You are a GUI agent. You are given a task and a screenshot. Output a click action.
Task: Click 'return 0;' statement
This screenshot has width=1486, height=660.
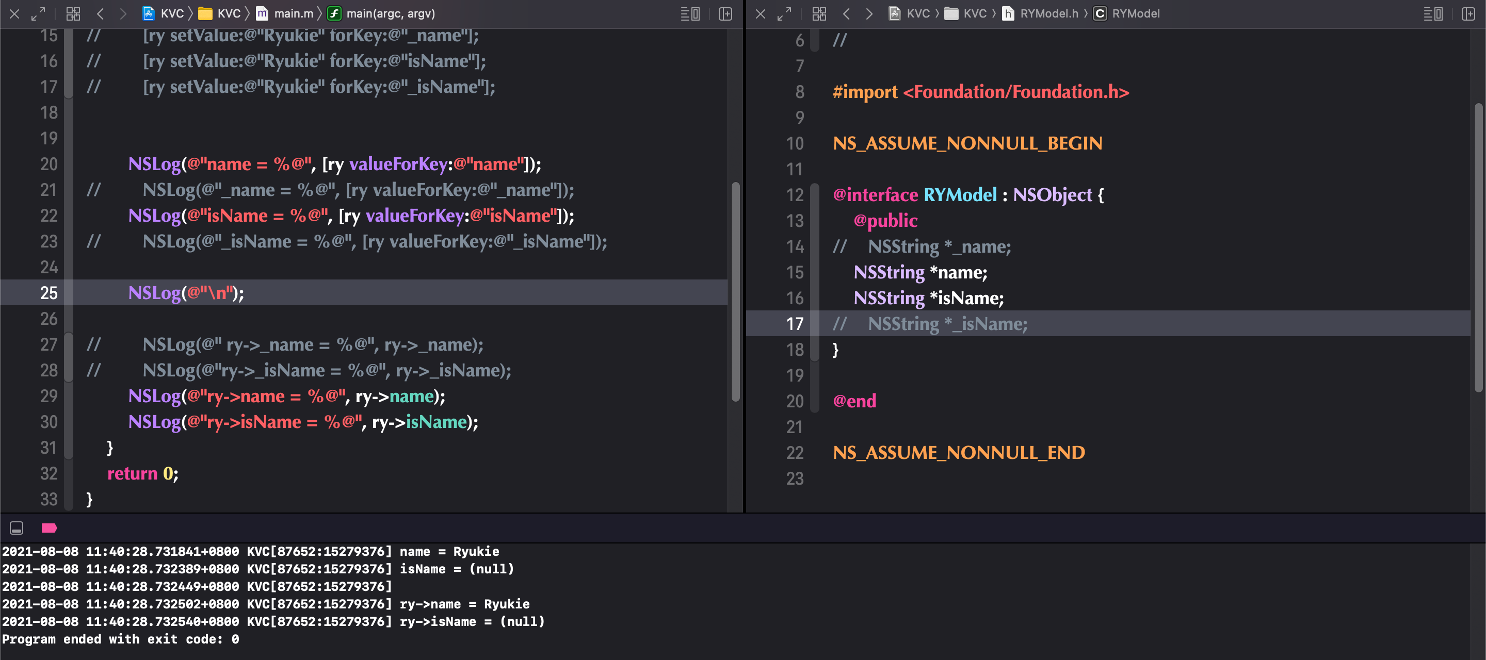143,474
